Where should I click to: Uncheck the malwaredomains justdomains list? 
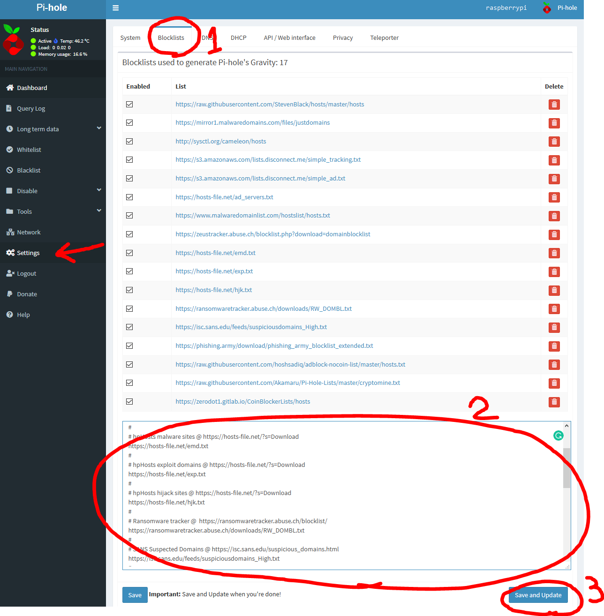point(129,122)
